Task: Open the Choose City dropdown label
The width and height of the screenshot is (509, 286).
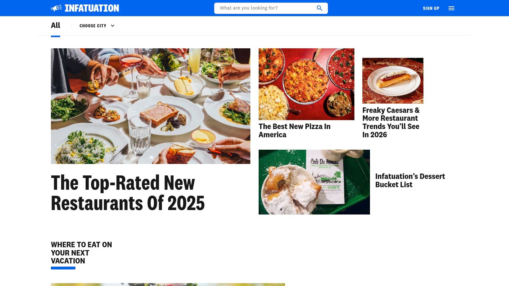Action: [x=93, y=26]
